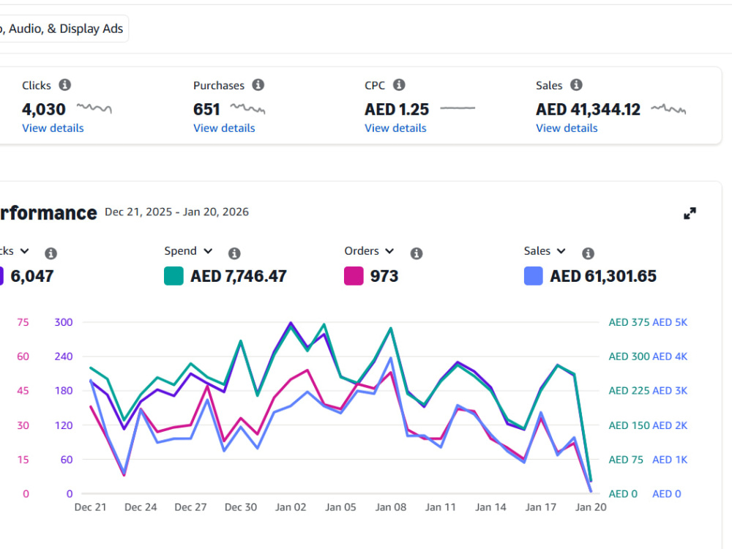Image resolution: width=732 pixels, height=549 pixels.
Task: Click the 973 orders value
Action: point(384,276)
